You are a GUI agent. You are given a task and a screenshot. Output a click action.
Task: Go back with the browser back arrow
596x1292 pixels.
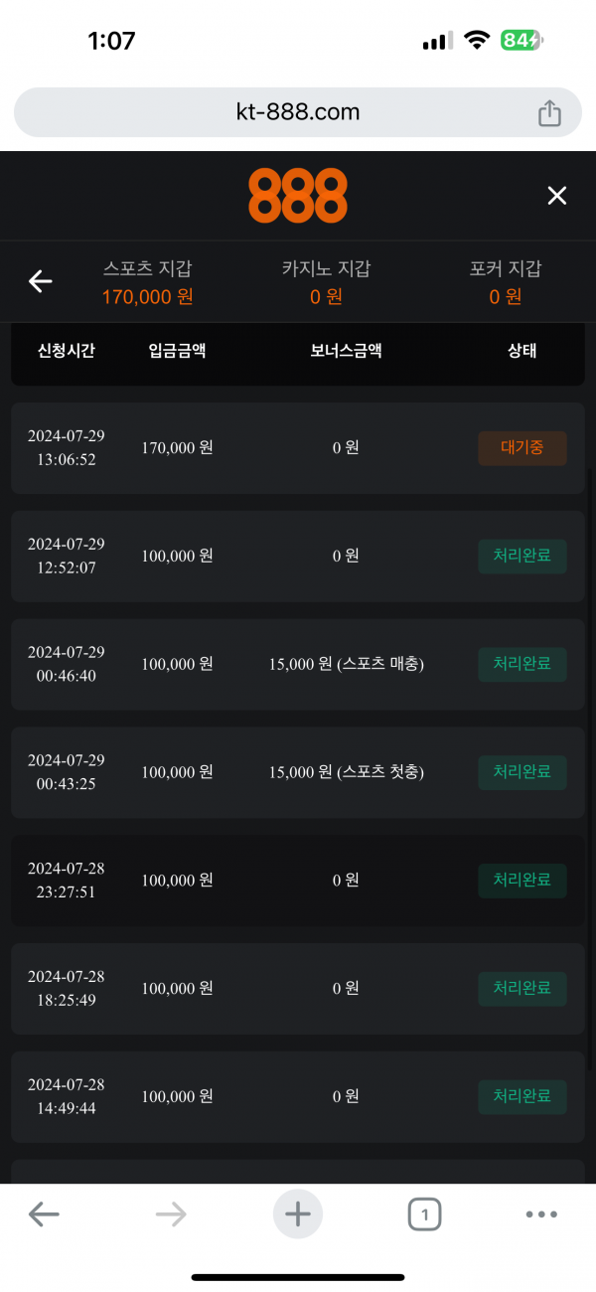coord(44,1213)
